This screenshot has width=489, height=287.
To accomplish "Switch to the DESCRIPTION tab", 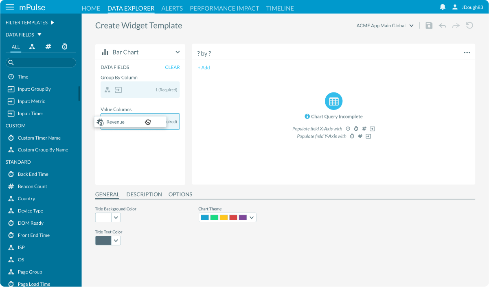I will (144, 194).
